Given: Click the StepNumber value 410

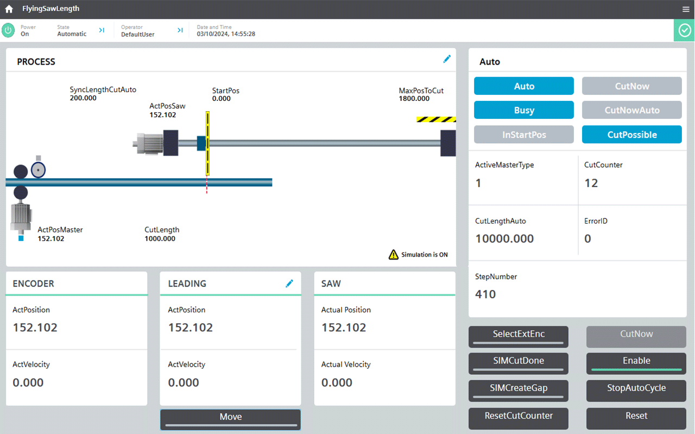Looking at the screenshot, I should point(485,294).
